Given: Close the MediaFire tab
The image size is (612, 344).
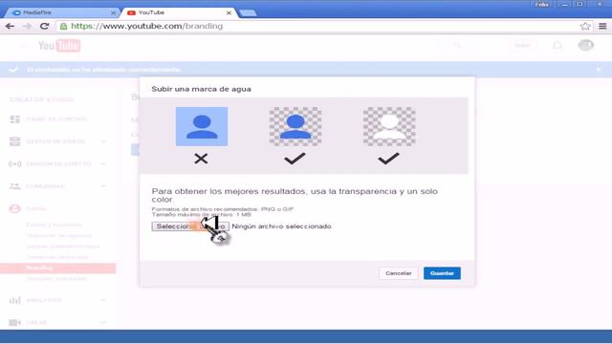Looking at the screenshot, I should click(x=113, y=12).
